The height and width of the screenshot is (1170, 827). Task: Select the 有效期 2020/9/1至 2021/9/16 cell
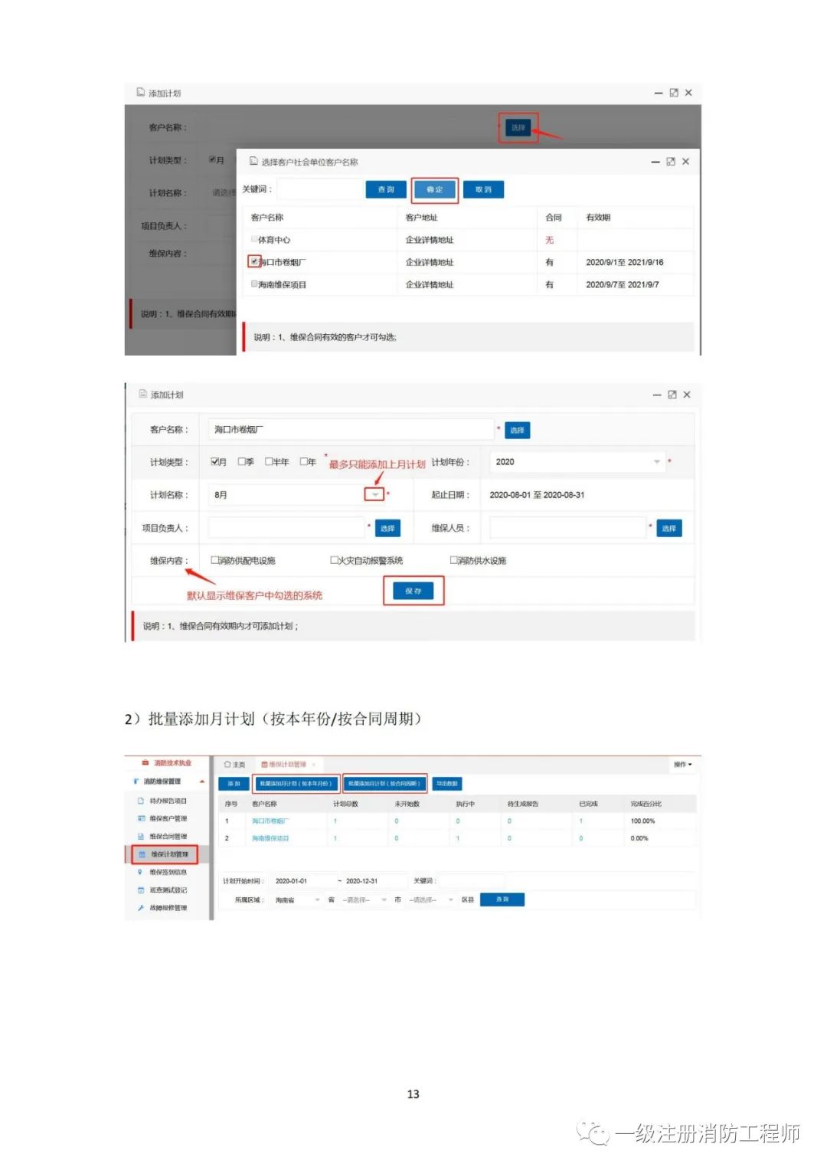[x=624, y=262]
